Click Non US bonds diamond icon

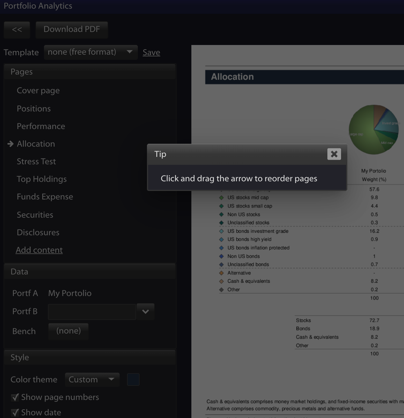click(221, 256)
